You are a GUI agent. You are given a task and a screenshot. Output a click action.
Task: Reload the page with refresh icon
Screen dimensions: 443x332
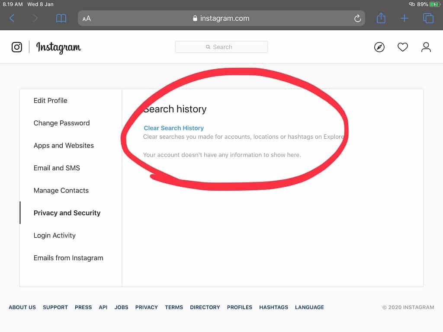tap(357, 18)
